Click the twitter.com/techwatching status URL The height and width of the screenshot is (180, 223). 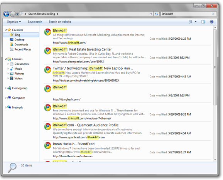point(86,81)
